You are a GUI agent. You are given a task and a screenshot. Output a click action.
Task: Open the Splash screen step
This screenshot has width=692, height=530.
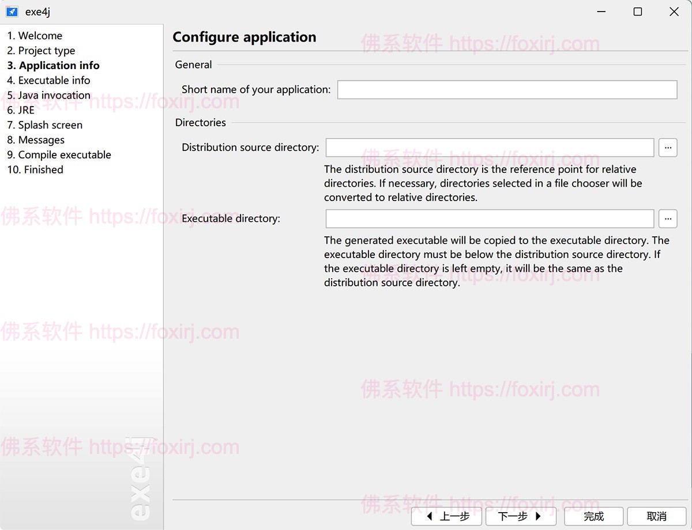click(x=44, y=125)
